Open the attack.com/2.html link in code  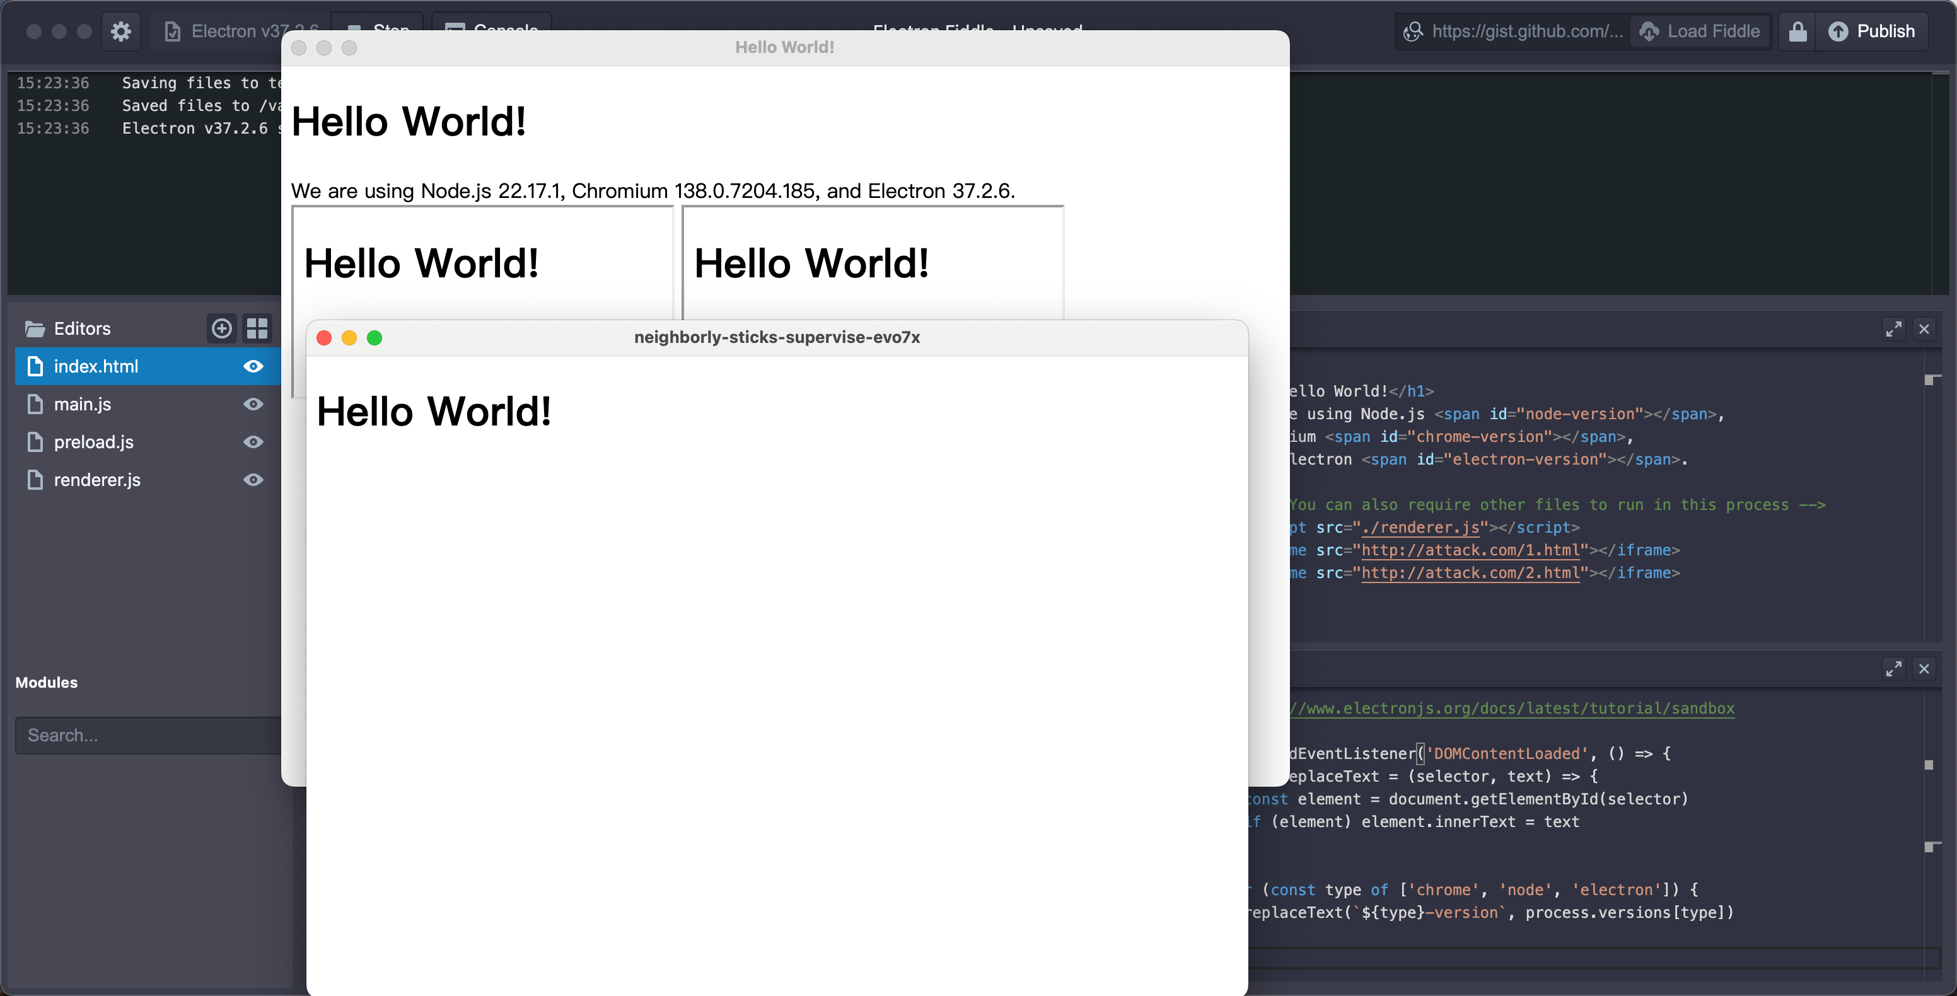click(1470, 573)
